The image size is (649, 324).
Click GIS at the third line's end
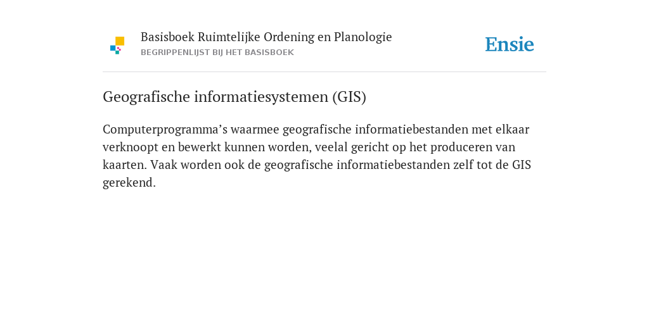coord(522,165)
